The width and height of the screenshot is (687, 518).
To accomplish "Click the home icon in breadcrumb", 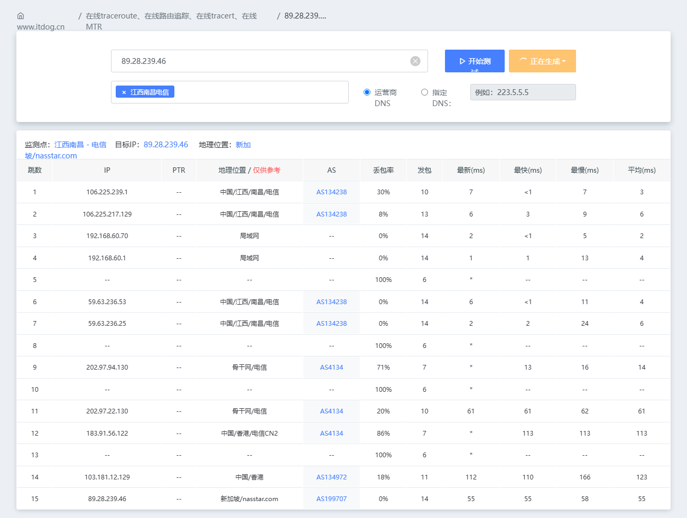I will [21, 16].
